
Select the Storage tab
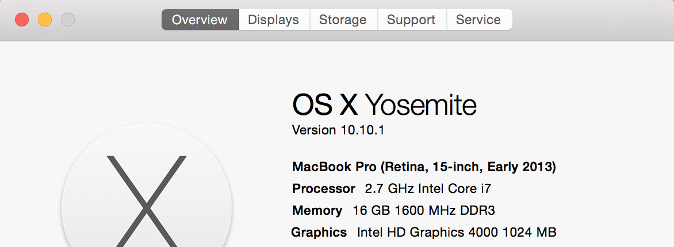point(343,20)
